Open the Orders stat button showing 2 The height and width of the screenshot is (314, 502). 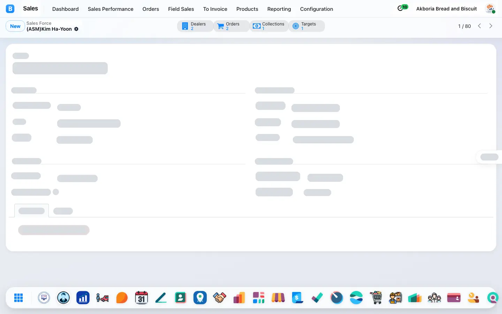(x=231, y=26)
